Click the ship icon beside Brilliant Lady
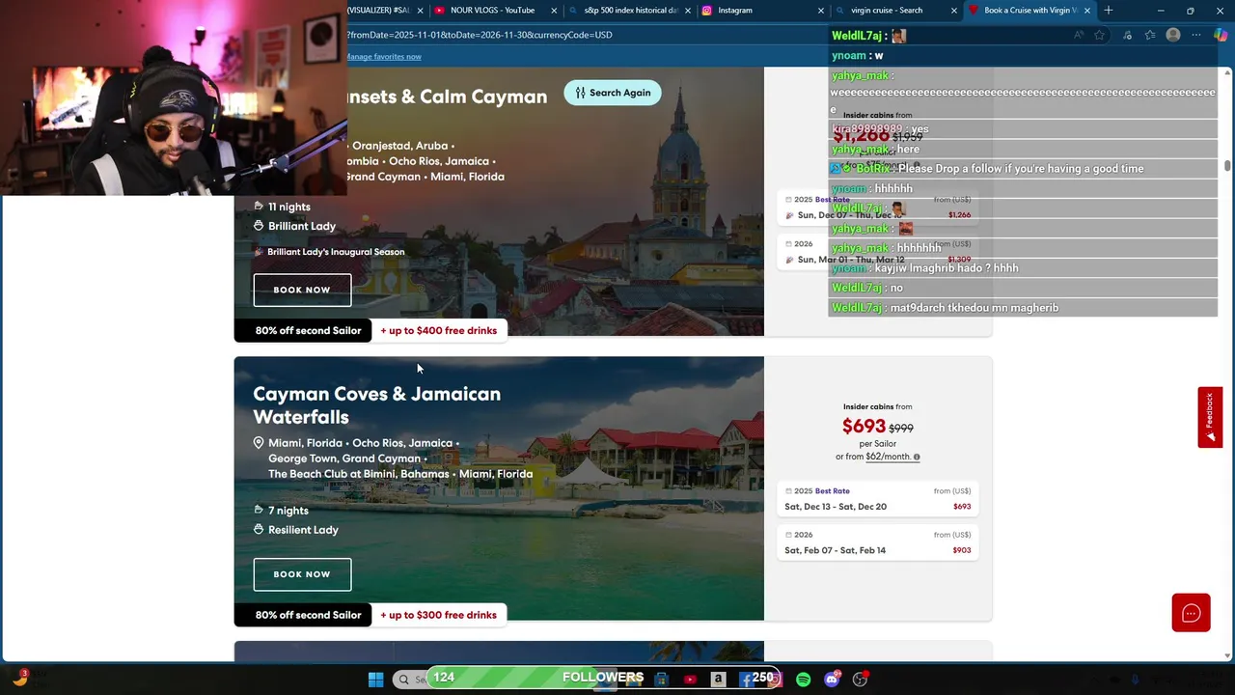The image size is (1235, 695). pos(259,226)
